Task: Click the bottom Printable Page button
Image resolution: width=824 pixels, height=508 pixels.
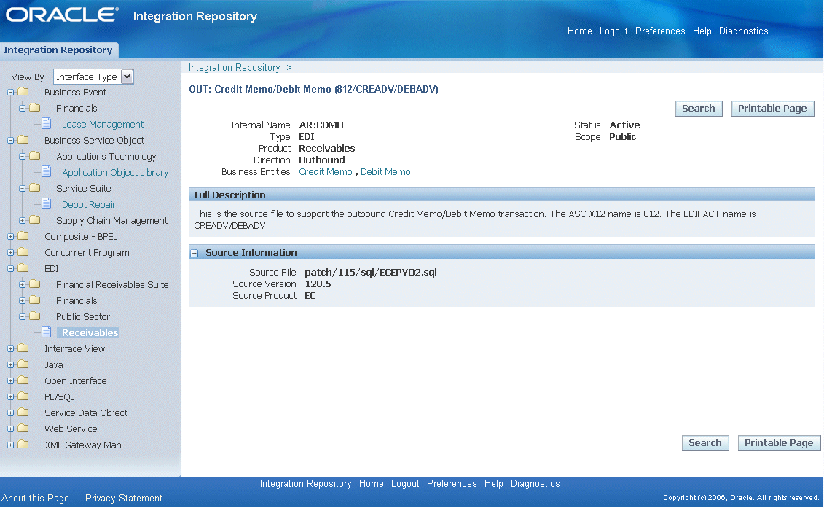Action: (x=779, y=443)
